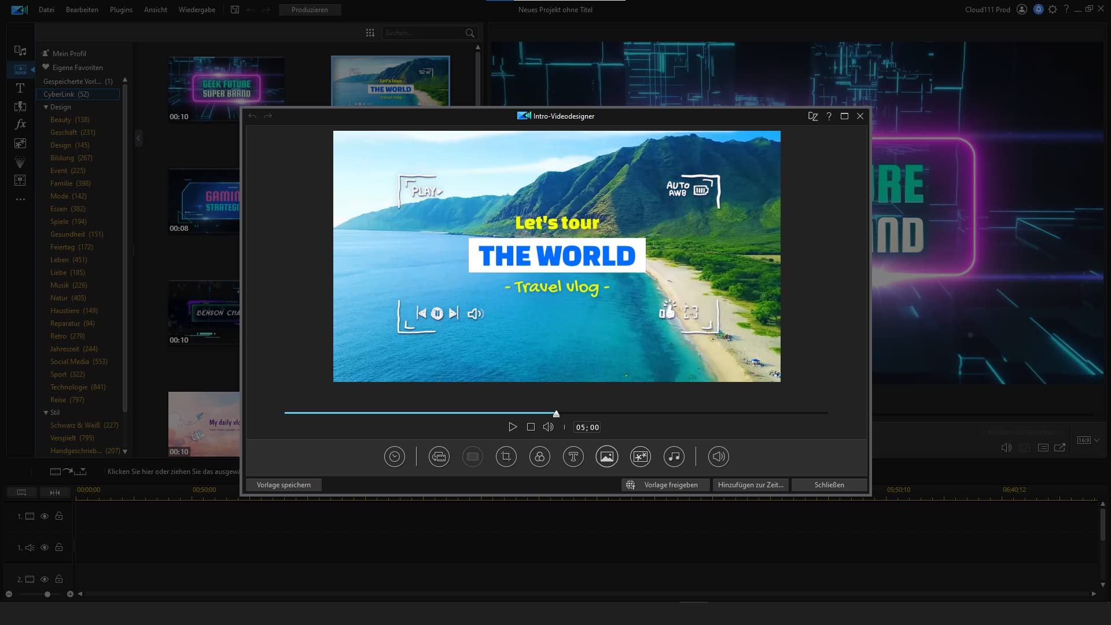This screenshot has width=1111, height=625.
Task: Select the Reise (797) category
Action: (67, 400)
